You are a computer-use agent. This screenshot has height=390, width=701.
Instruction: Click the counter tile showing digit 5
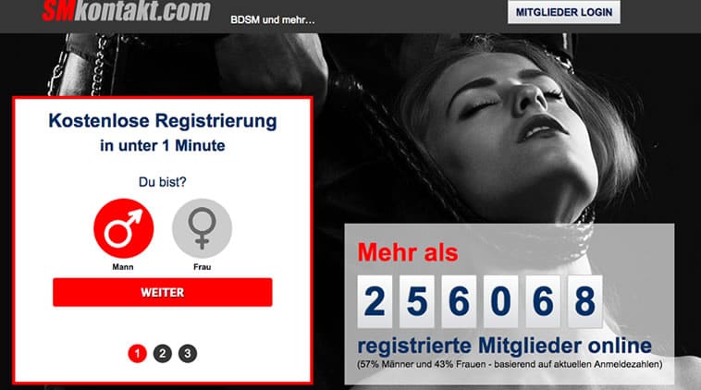[x=417, y=301]
